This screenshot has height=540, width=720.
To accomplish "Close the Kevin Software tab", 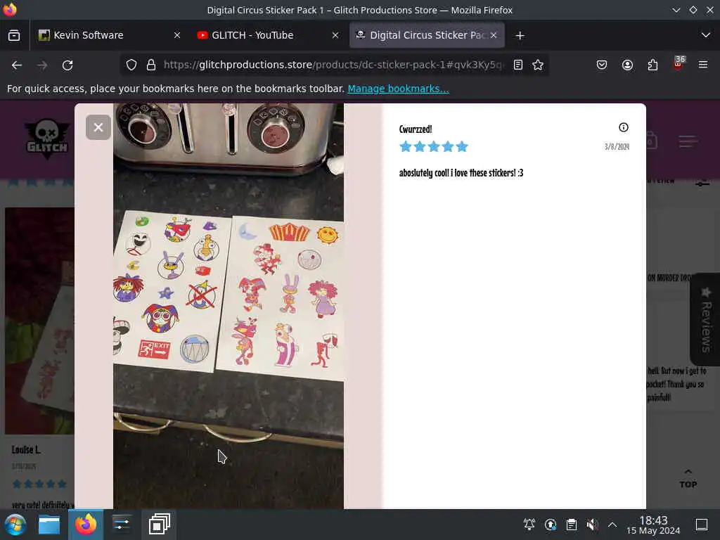I will point(176,35).
